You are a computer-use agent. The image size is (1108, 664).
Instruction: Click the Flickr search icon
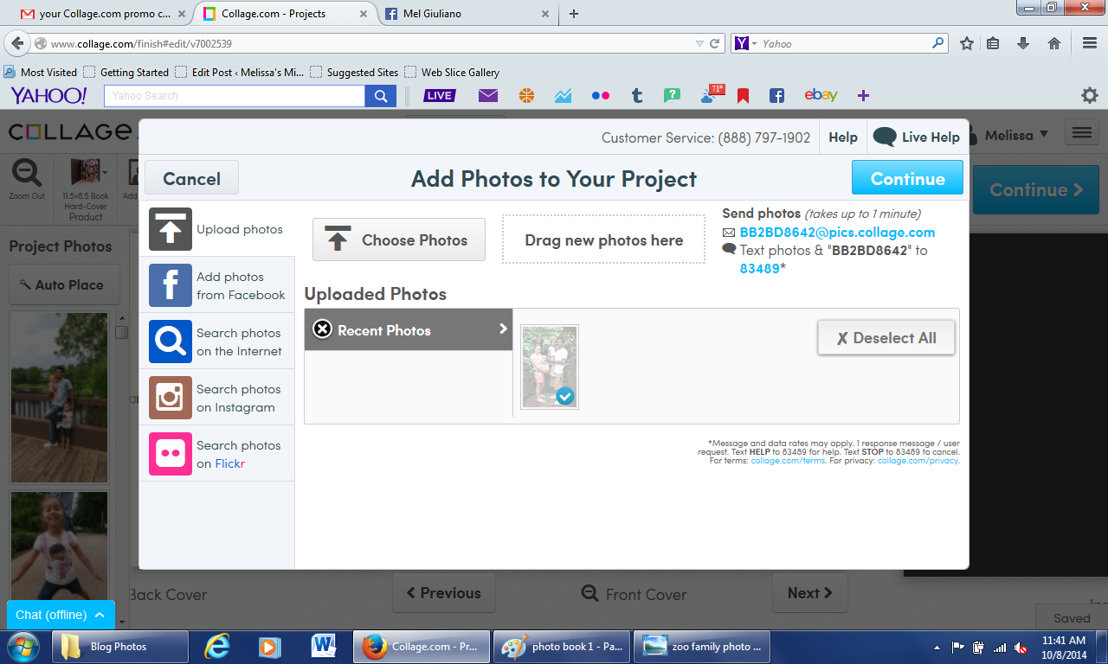[x=170, y=454]
